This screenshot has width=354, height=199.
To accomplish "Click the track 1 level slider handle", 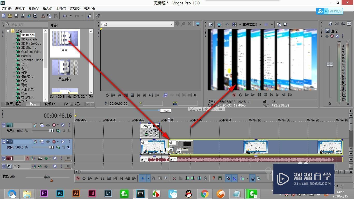I will tap(51, 131).
